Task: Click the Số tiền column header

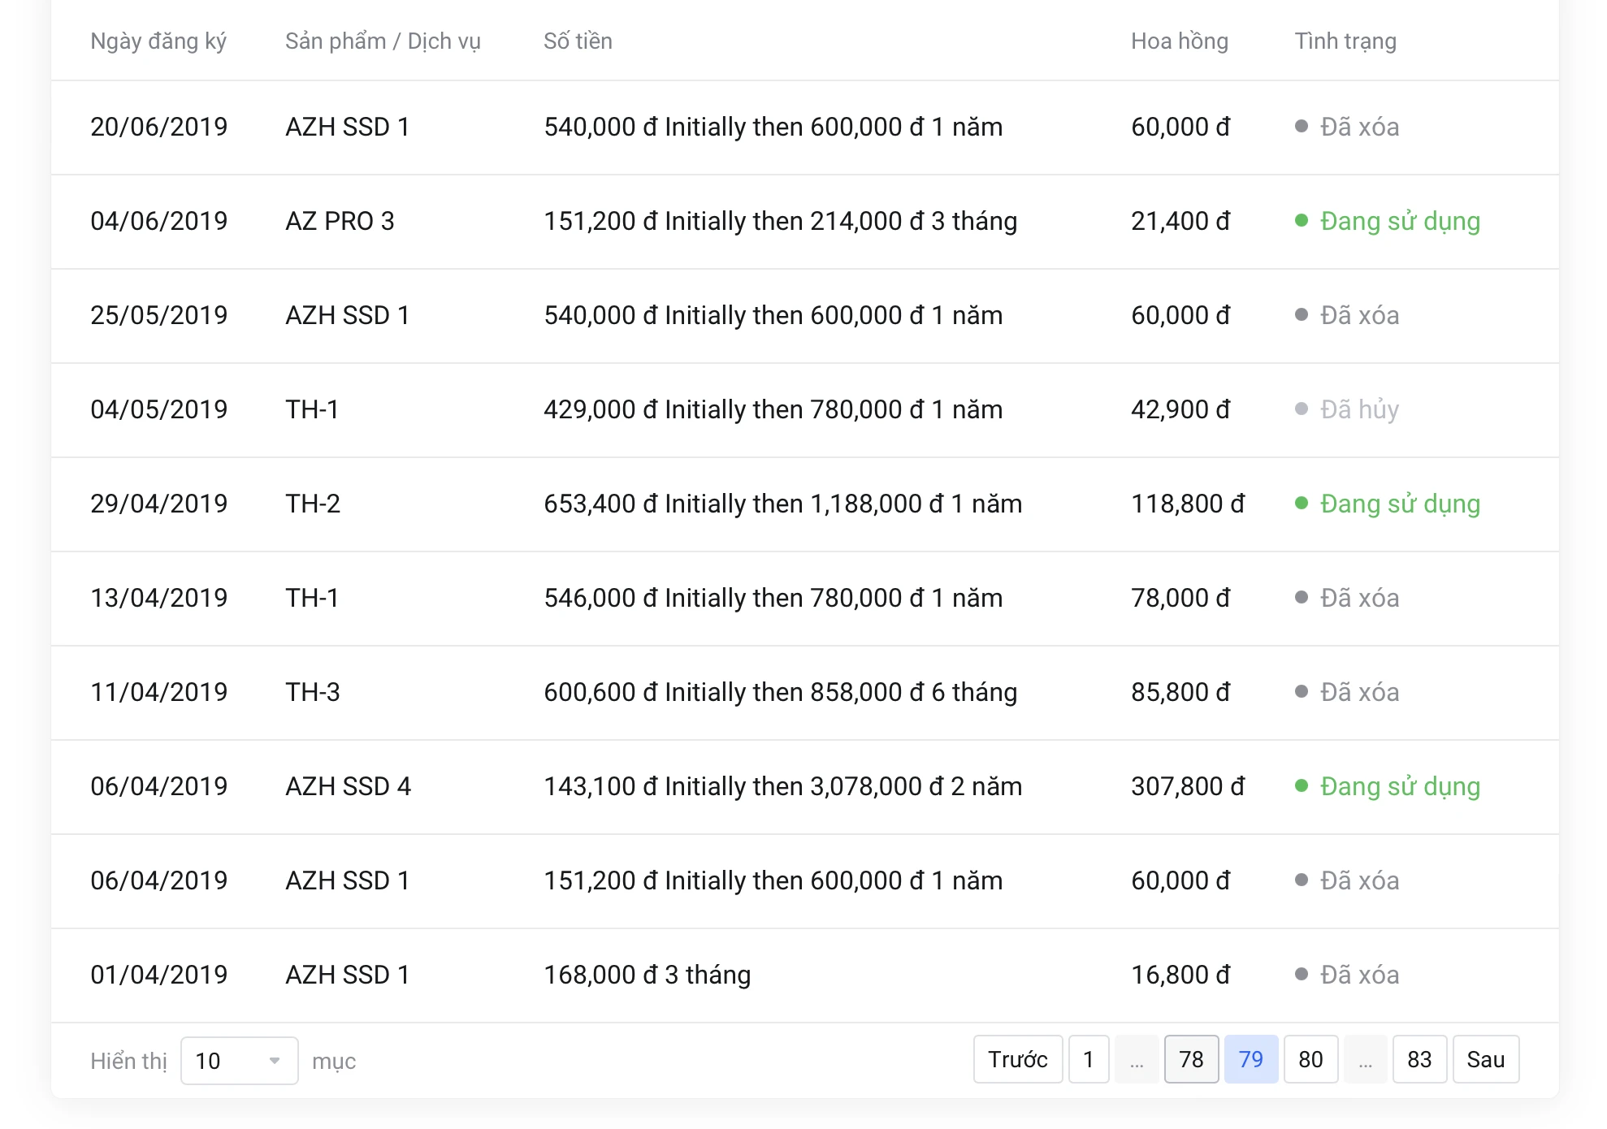Action: click(x=578, y=41)
